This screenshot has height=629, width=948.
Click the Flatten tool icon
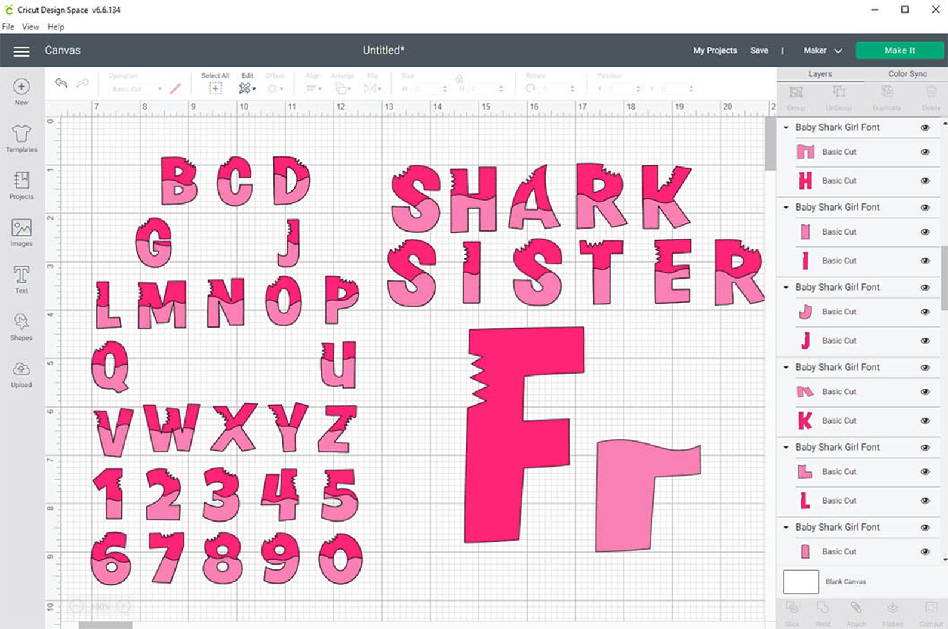pyautogui.click(x=892, y=608)
